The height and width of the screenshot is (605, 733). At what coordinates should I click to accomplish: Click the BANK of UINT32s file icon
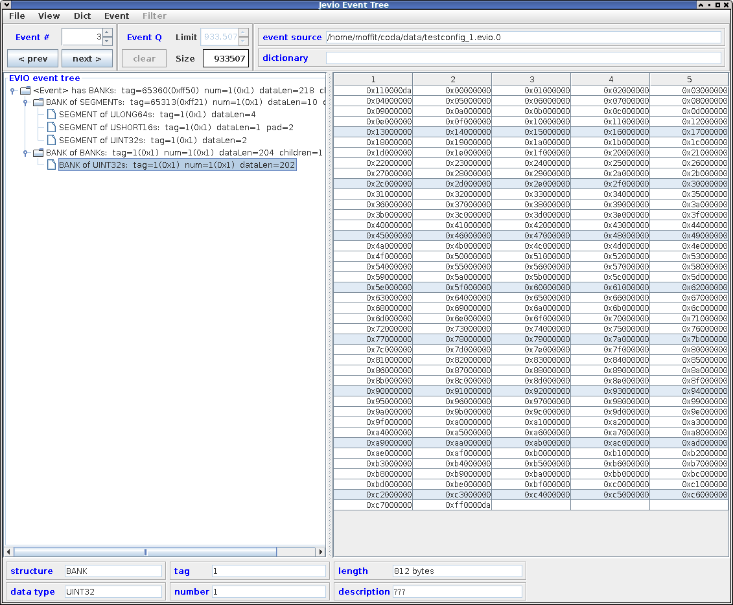pyautogui.click(x=51, y=165)
